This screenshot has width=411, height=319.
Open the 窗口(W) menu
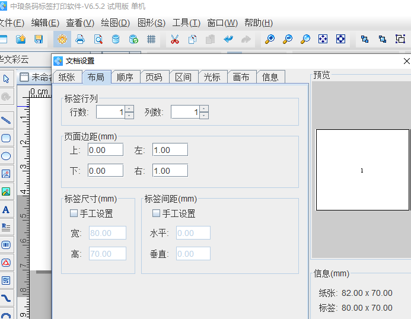tap(222, 23)
